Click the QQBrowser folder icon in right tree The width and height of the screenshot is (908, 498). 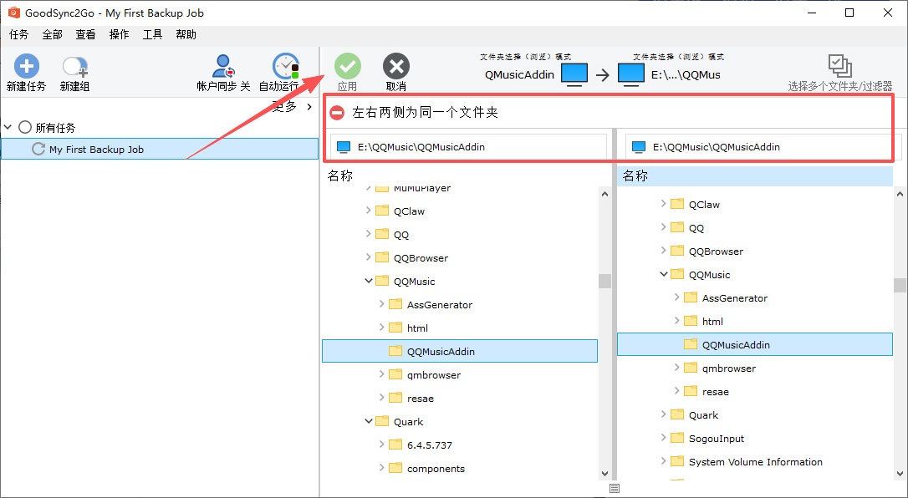point(677,251)
